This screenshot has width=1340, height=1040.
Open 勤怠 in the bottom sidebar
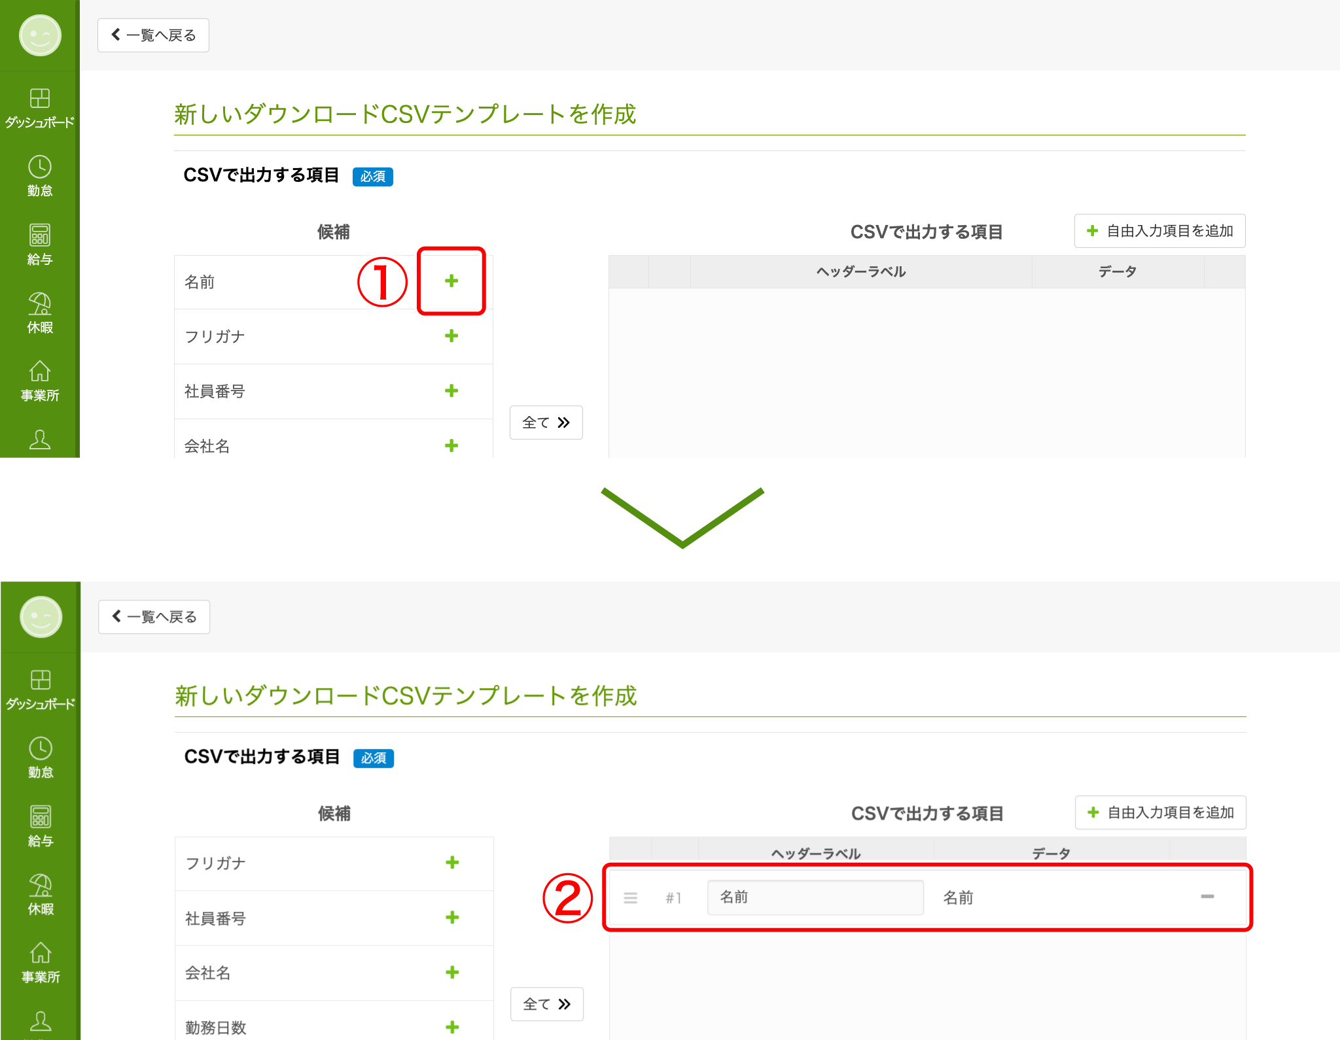pyautogui.click(x=41, y=757)
